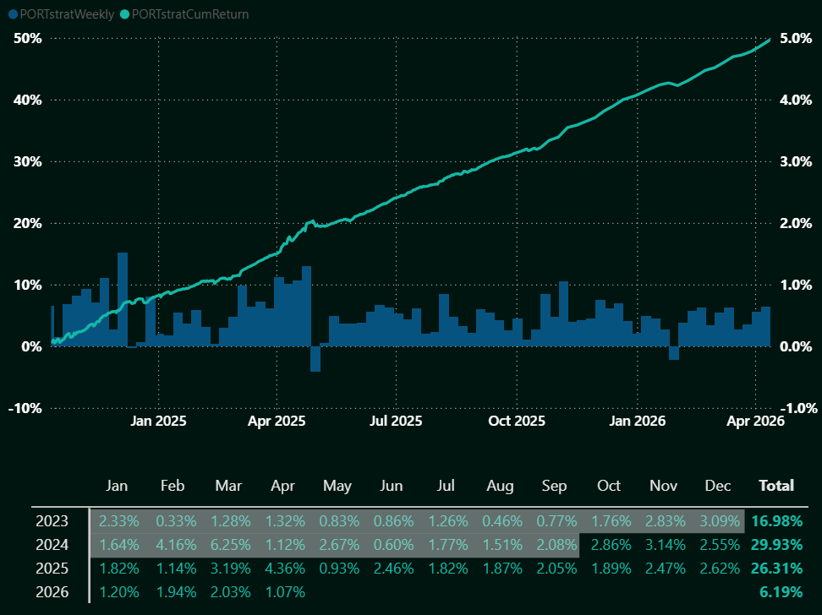Sort by the Total column header
The image size is (822, 615).
[776, 486]
